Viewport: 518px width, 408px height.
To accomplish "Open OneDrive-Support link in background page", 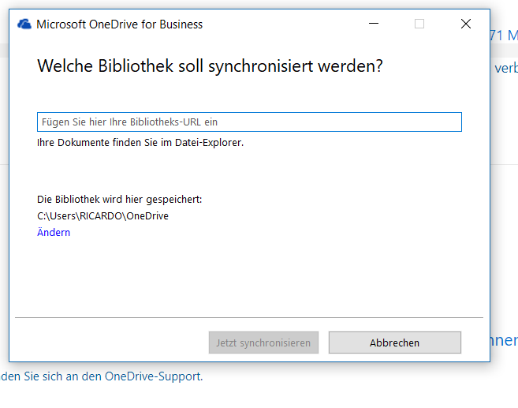I will (x=154, y=376).
